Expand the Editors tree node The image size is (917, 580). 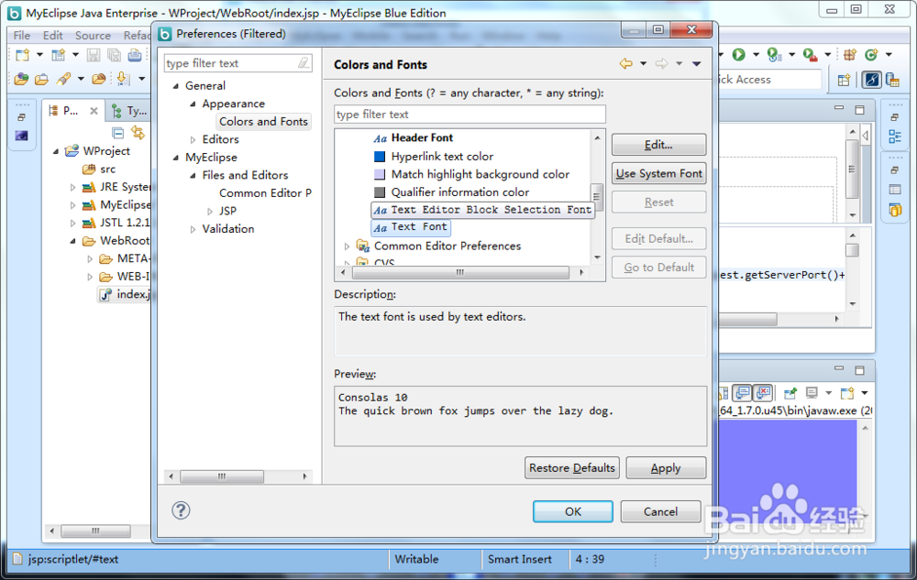click(x=193, y=139)
